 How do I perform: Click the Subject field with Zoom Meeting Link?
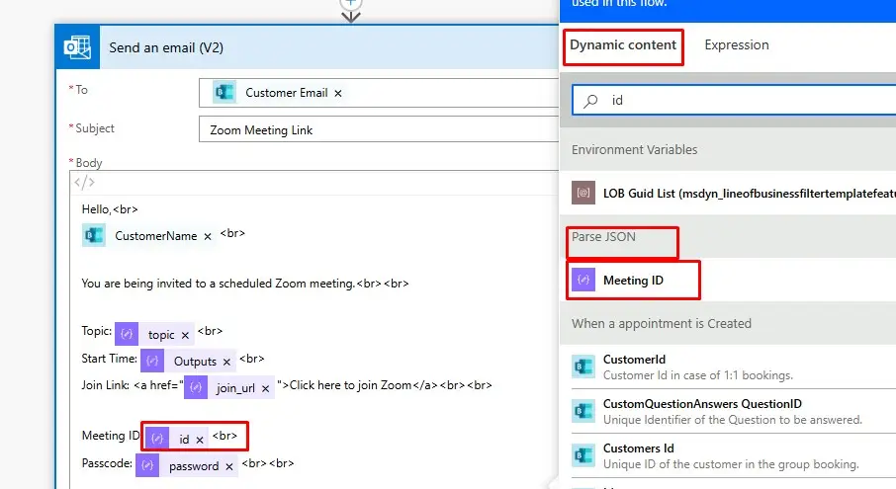tap(376, 129)
